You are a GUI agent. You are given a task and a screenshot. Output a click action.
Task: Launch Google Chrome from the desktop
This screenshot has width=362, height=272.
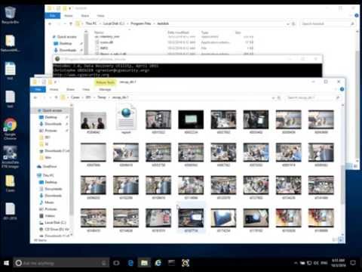(10, 129)
